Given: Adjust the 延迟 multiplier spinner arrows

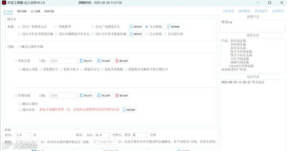Looking at the screenshot, I should (x=30, y=135).
